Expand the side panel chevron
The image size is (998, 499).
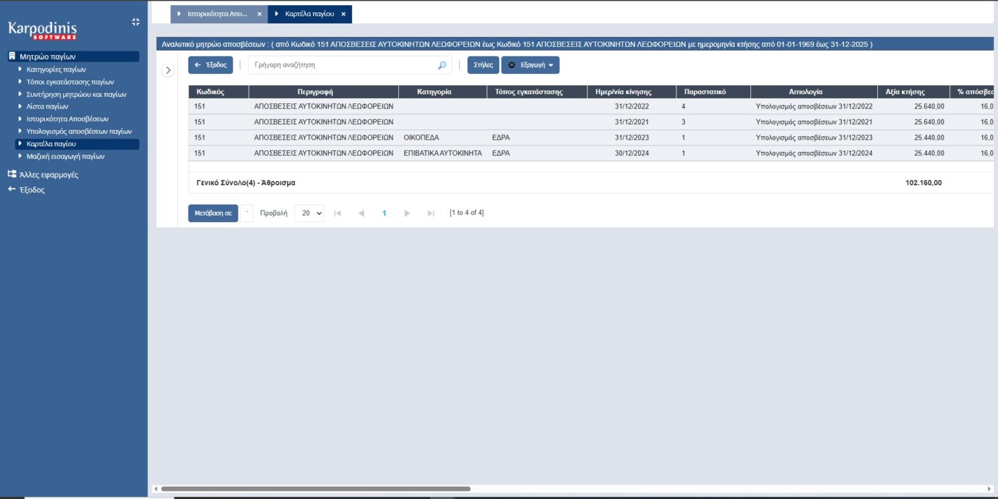[x=168, y=70]
